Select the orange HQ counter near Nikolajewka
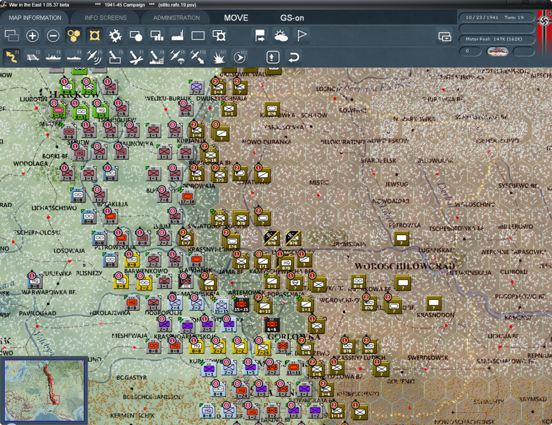 point(132,303)
